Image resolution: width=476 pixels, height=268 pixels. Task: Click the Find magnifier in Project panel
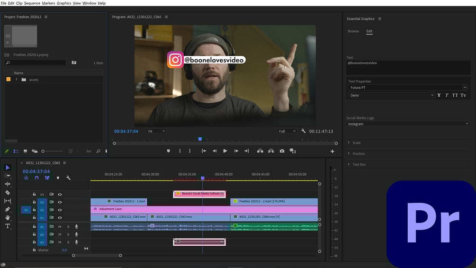(x=99, y=151)
